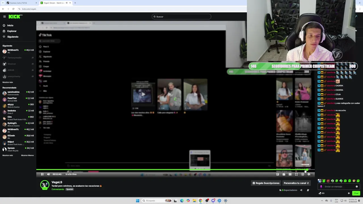The height and width of the screenshot is (204, 363).
Task: Open picture-in-picture mini player
Action: point(278,174)
